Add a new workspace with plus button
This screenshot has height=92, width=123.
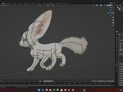point(70,3)
